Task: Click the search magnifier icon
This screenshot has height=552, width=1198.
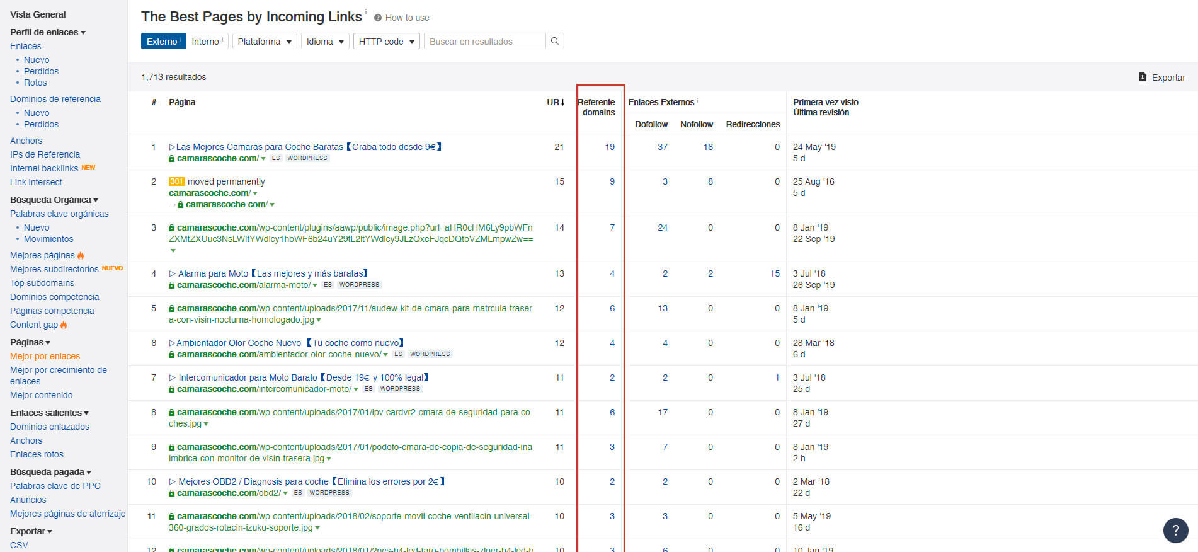Action: point(554,41)
